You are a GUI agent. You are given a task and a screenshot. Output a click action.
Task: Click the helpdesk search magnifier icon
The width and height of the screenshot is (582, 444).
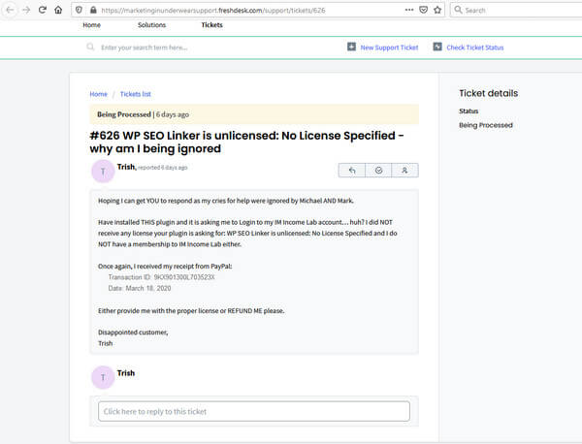coord(90,48)
